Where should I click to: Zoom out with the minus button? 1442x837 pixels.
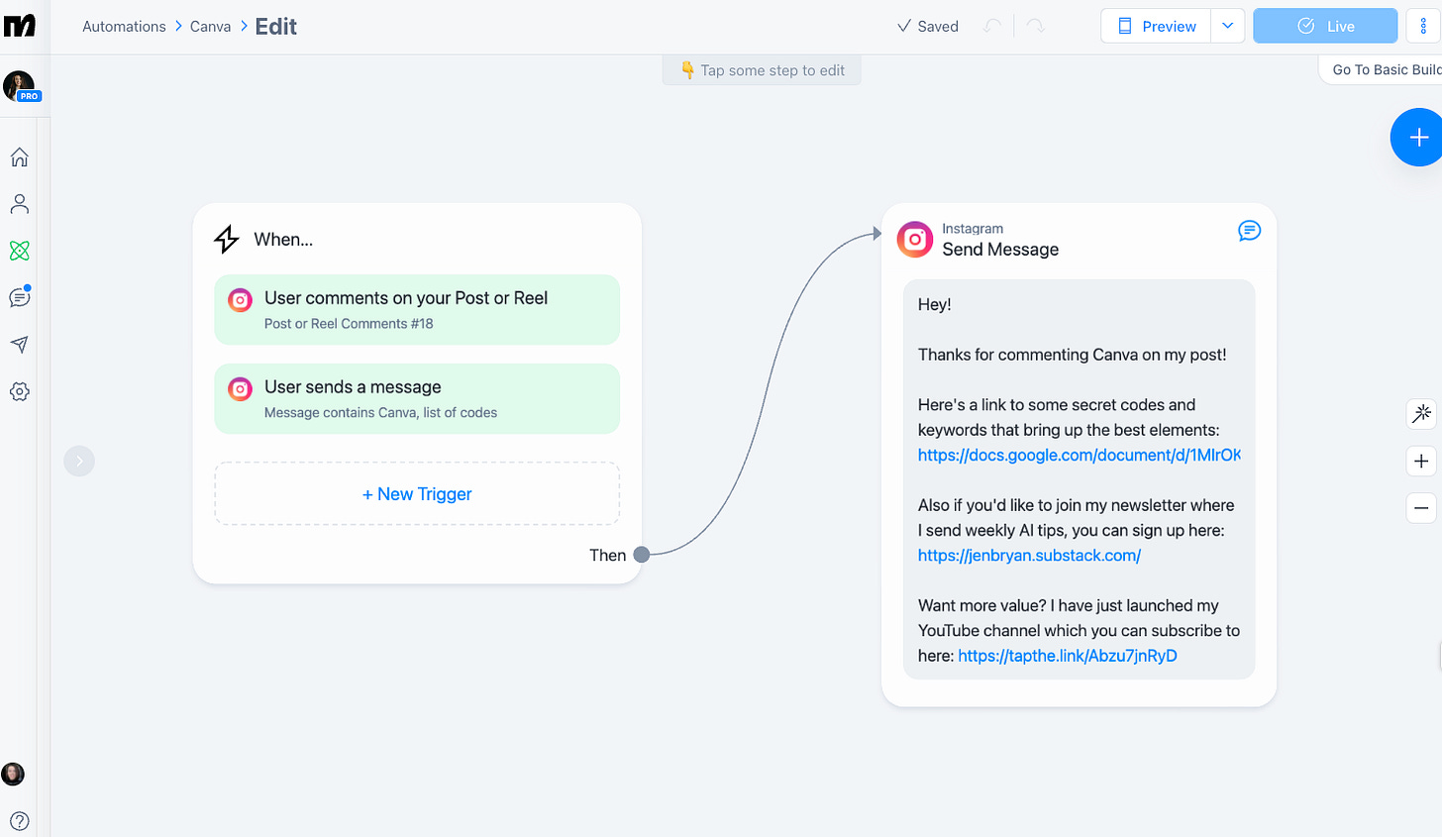coord(1421,508)
